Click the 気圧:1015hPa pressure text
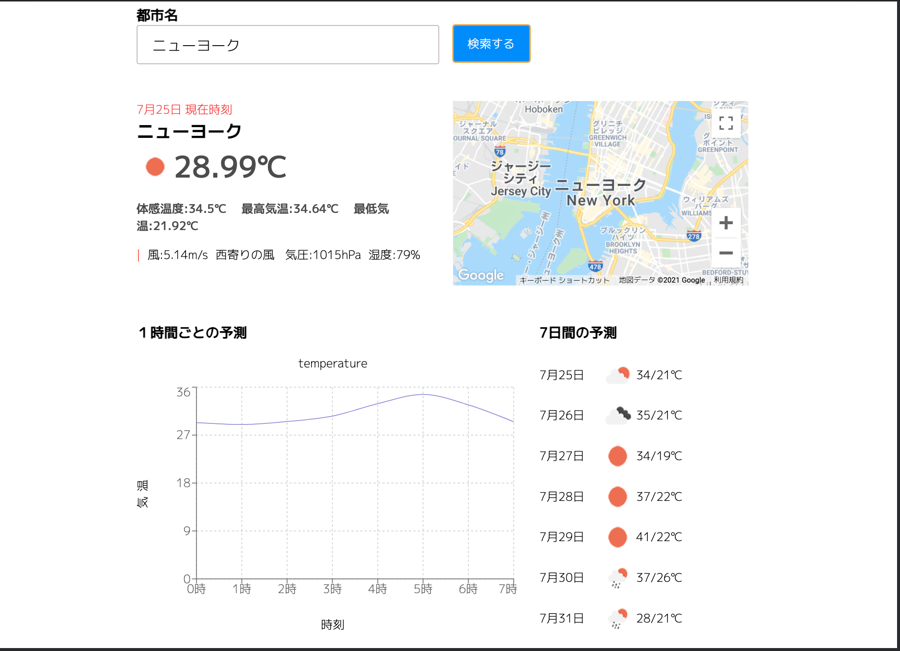 (323, 255)
